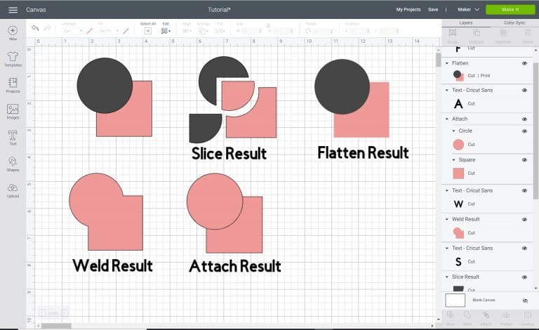Click the Arrange icon in toolbar
Screen dimensions: 539x330
pyautogui.click(x=203, y=31)
